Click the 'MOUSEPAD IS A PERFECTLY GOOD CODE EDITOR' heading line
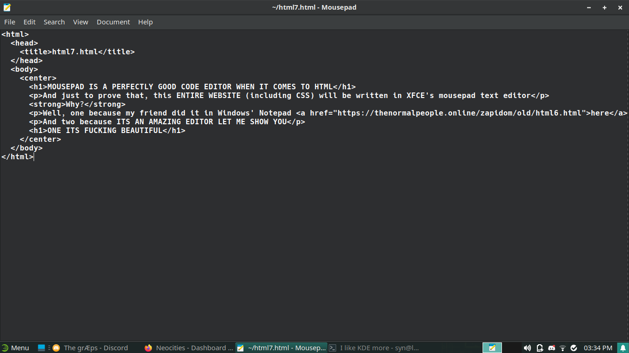 click(x=192, y=87)
